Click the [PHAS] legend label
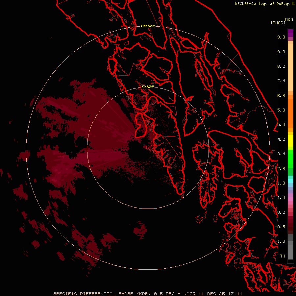This screenshot has height=296, width=296. (x=278, y=23)
